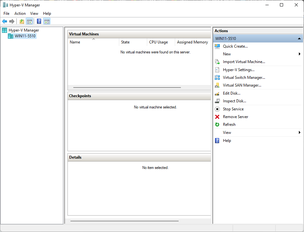The width and height of the screenshot is (304, 232).
Task: Click "No virtual machines were found on this server."
Action: pos(155,52)
